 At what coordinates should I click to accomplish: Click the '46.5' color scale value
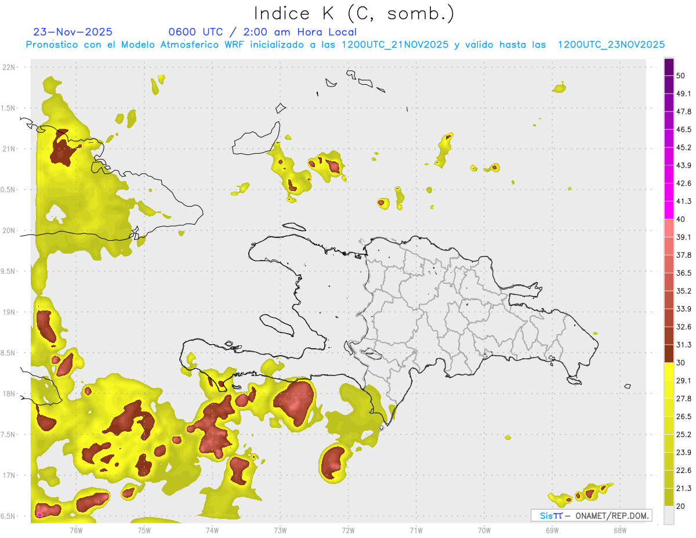[x=684, y=129]
